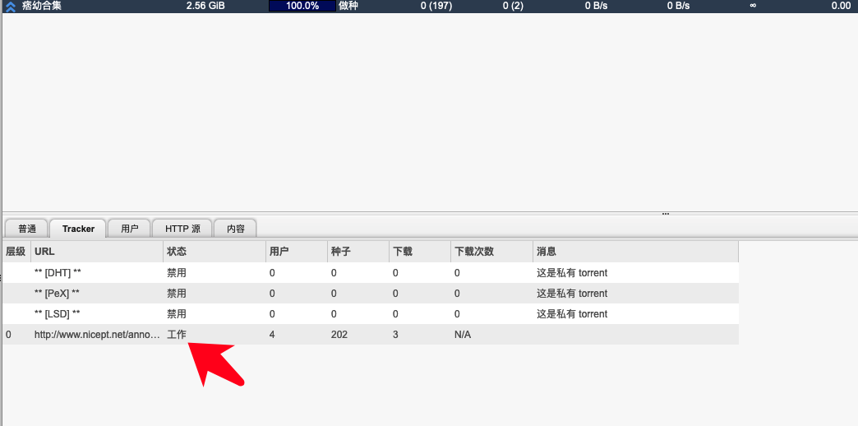Image resolution: width=858 pixels, height=426 pixels.
Task: Click the 工作 status cell
Action: (x=177, y=334)
